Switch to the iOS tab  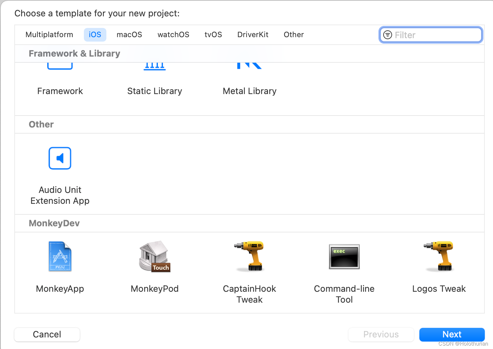click(95, 35)
